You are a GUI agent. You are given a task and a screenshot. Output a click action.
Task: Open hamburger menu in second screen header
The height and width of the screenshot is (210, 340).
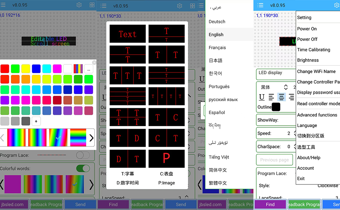103,6
